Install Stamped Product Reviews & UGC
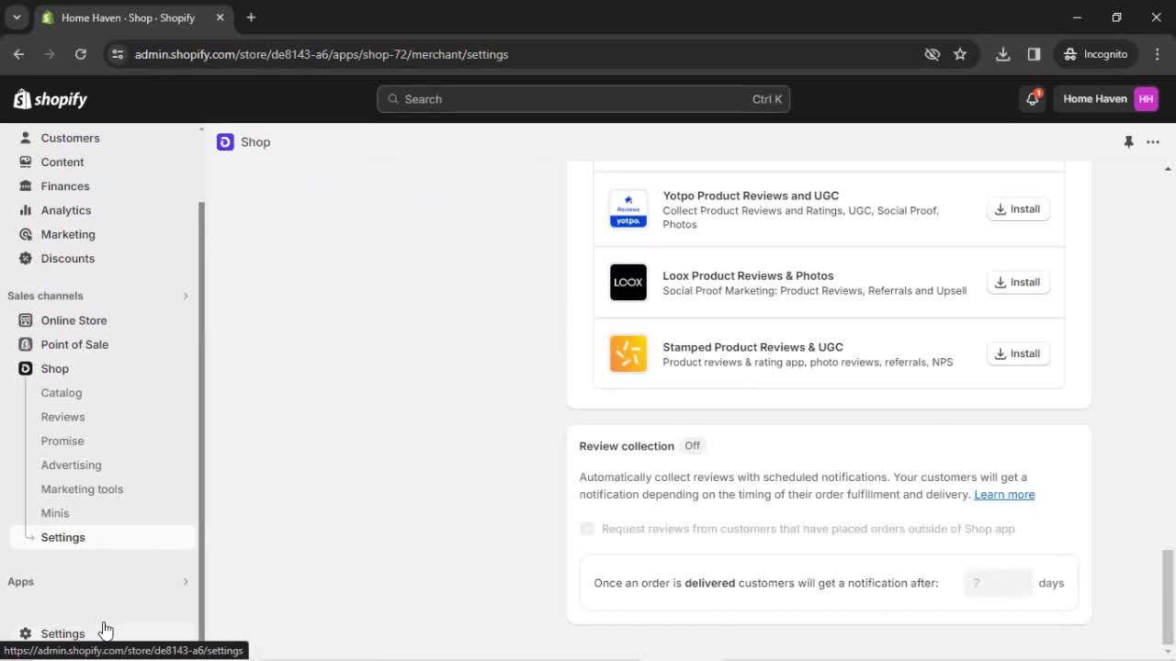This screenshot has width=1176, height=661. point(1018,353)
